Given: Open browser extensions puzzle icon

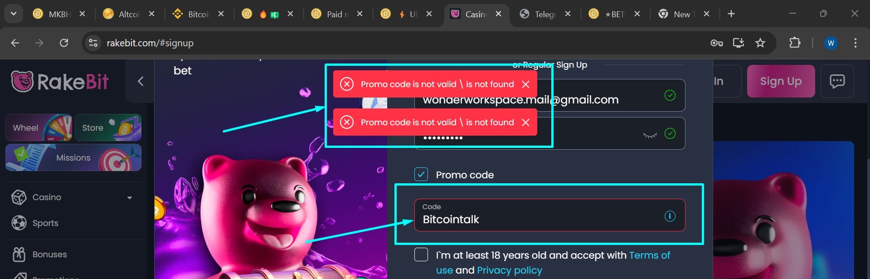Looking at the screenshot, I should (795, 43).
